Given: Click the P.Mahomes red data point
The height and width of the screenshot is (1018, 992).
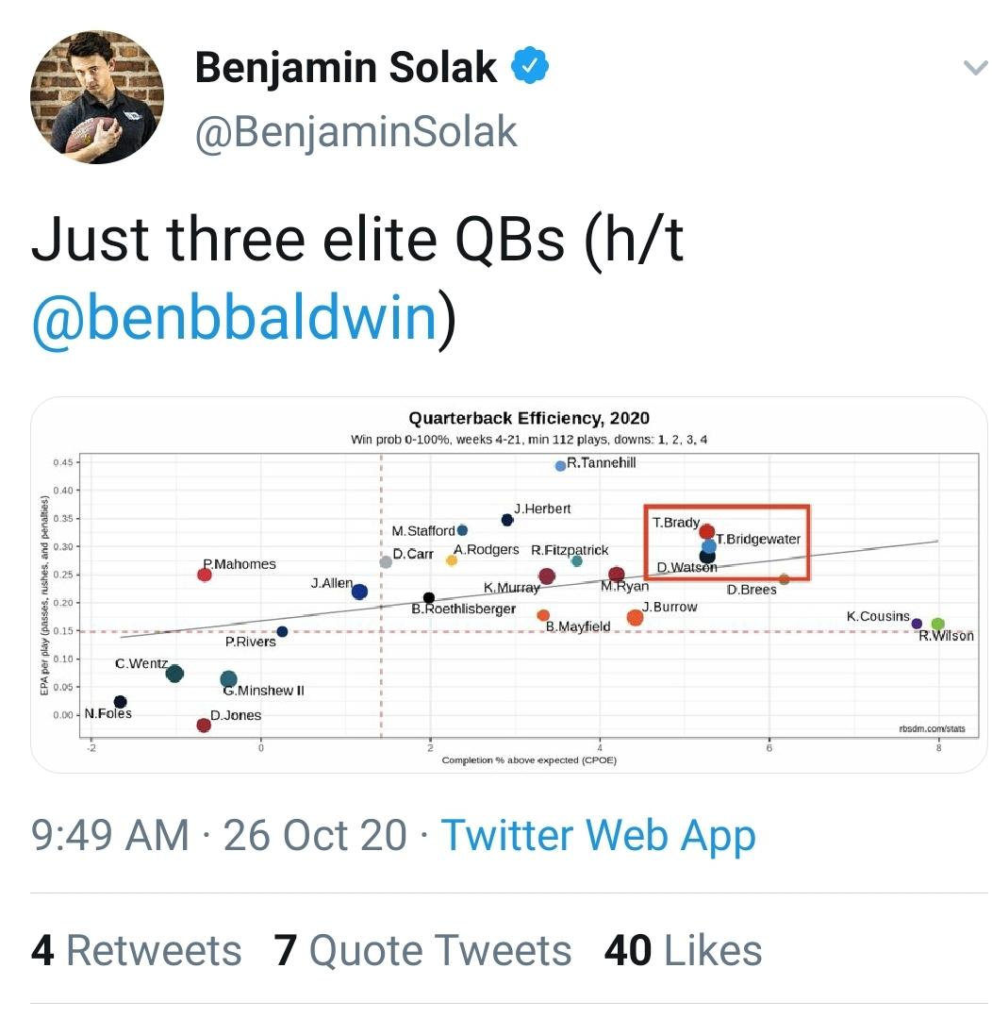Looking at the screenshot, I should click(205, 575).
